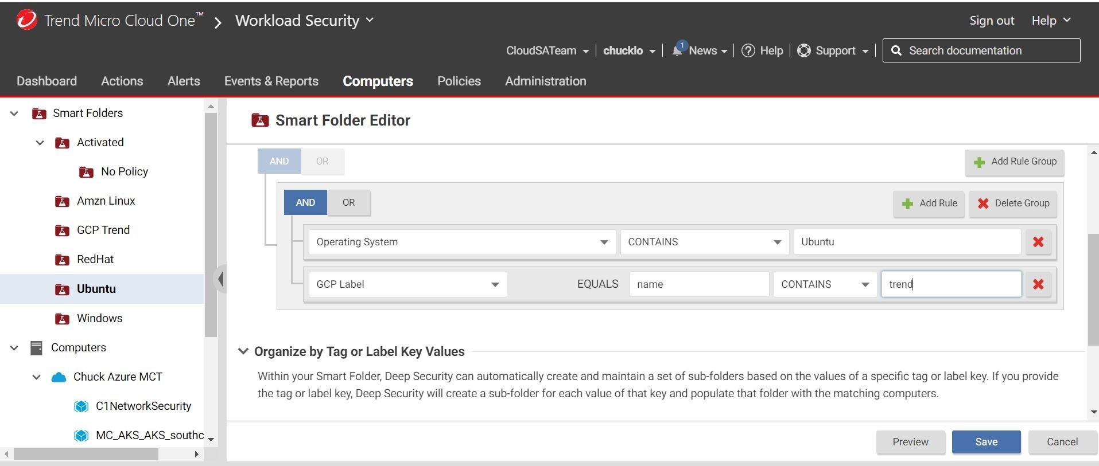Click the No Policy folder icon
This screenshot has width=1099, height=466.
pyautogui.click(x=86, y=172)
